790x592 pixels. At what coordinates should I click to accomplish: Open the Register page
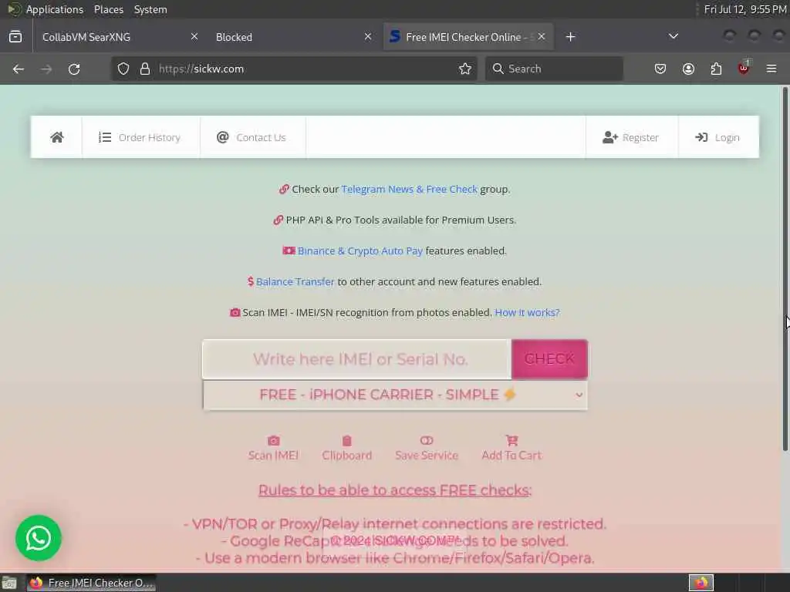(630, 137)
